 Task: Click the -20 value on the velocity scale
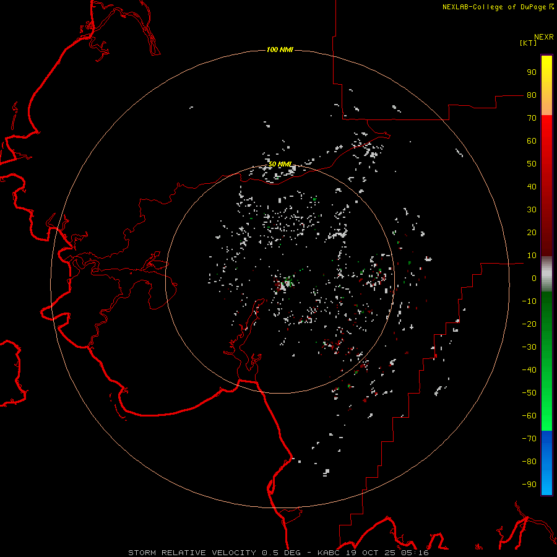(529, 324)
